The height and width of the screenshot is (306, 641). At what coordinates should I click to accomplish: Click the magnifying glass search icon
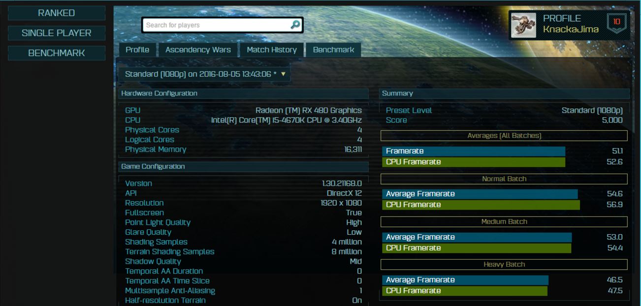click(x=295, y=25)
